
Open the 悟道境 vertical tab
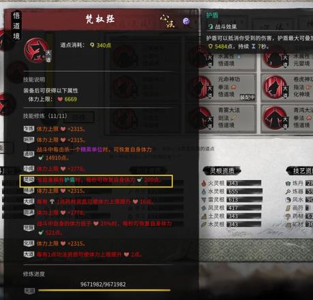[x=16, y=26]
